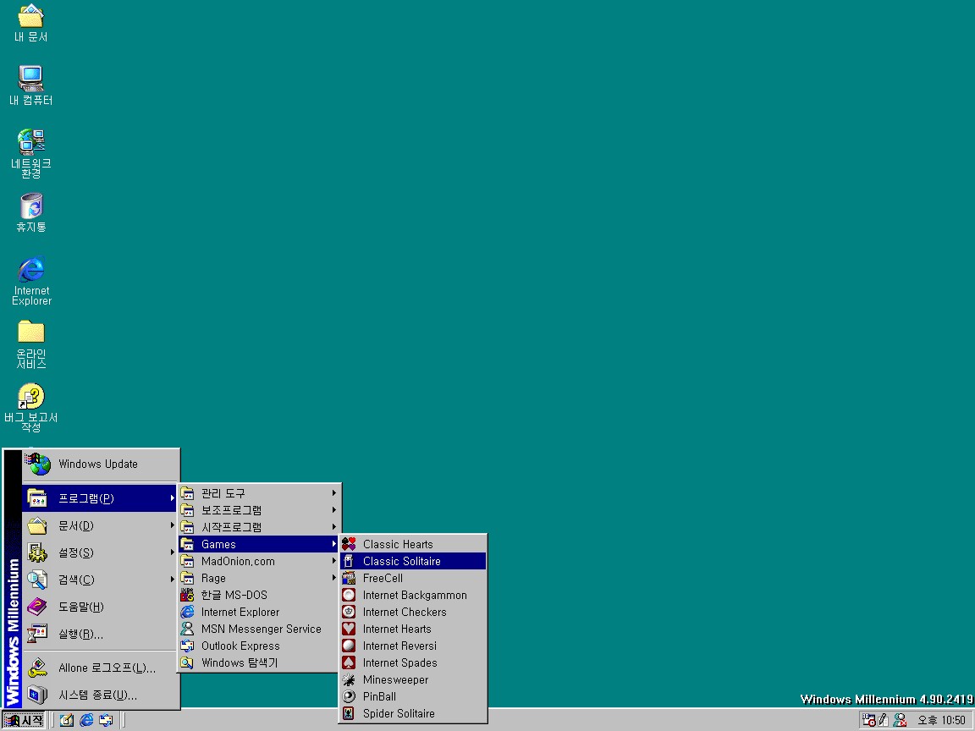Screen dimensions: 975x731
Task: Launch PinBall game
Action: click(413, 696)
